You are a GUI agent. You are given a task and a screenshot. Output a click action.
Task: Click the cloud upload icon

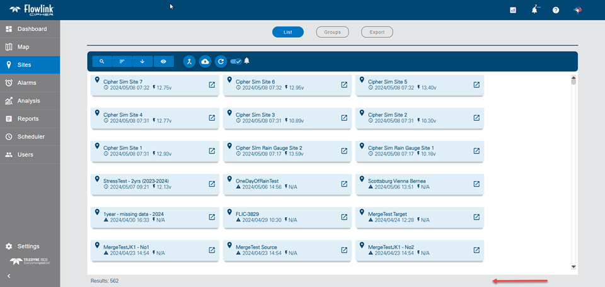click(205, 62)
